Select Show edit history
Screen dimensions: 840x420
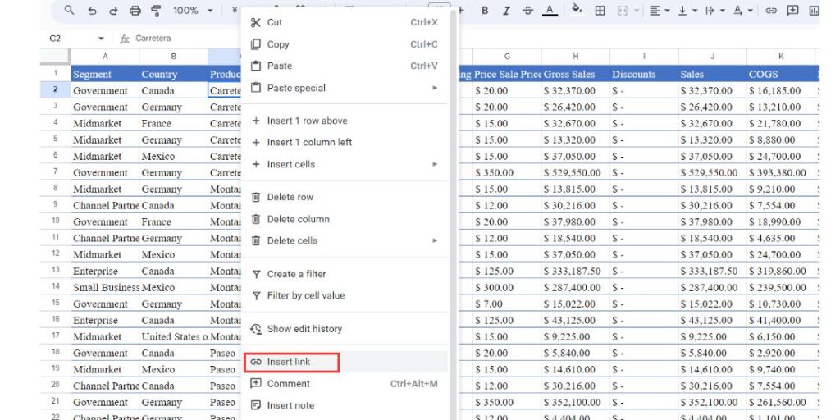(x=345, y=329)
